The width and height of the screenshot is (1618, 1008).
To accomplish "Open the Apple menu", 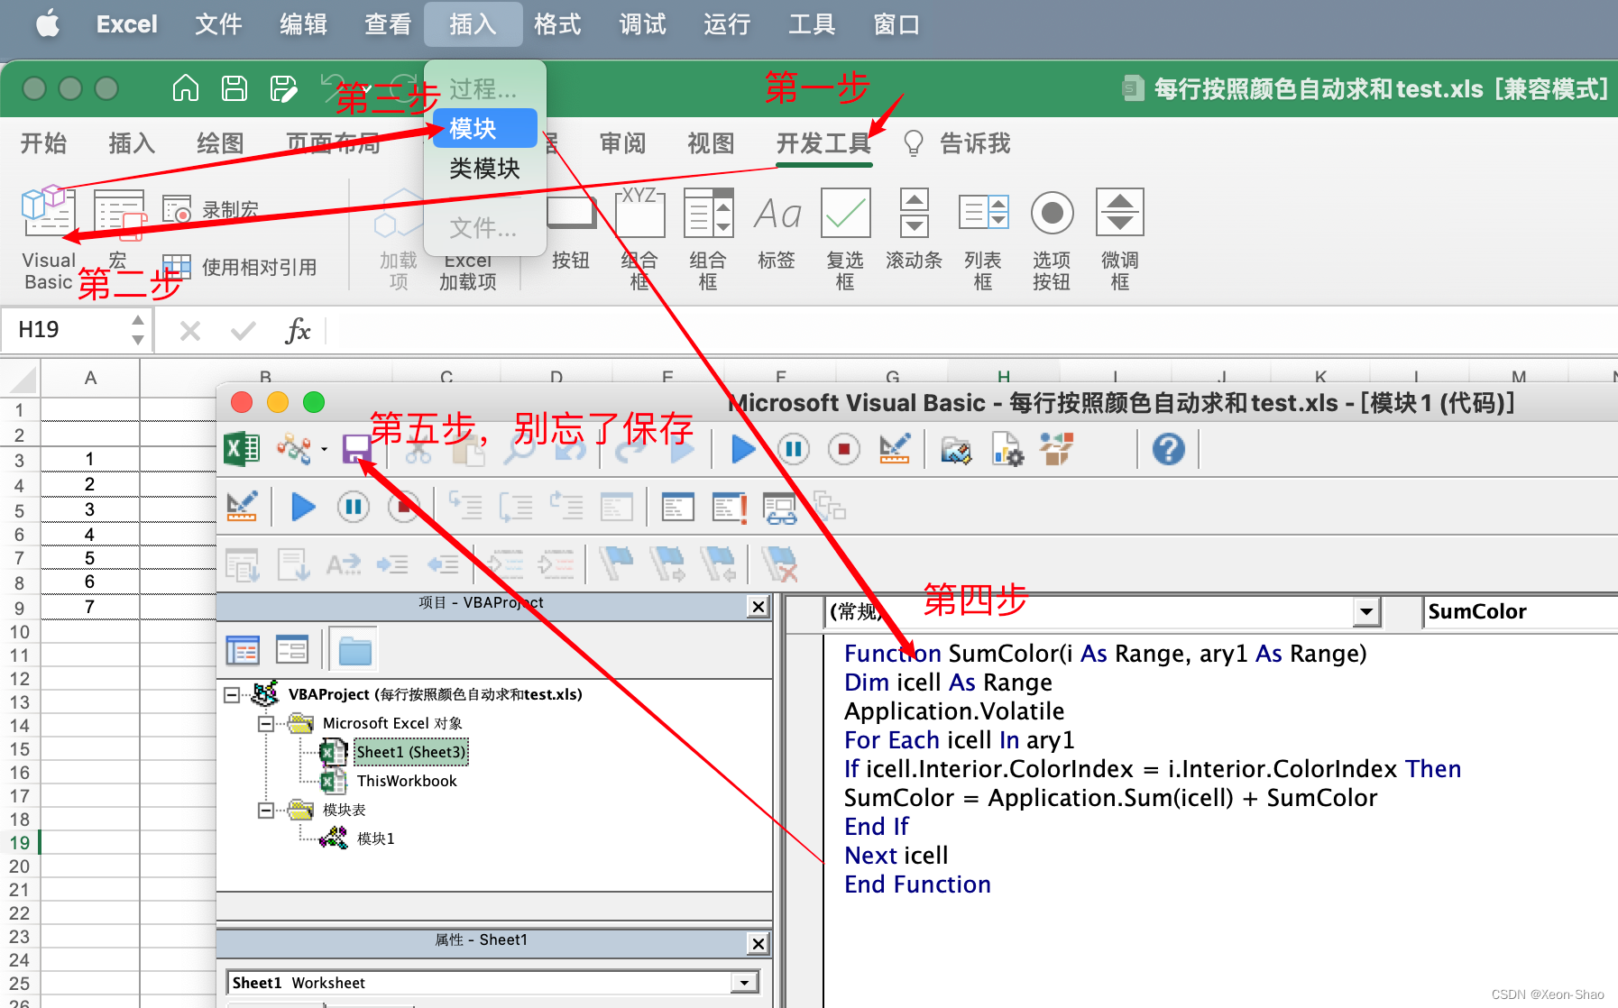I will 48,23.
